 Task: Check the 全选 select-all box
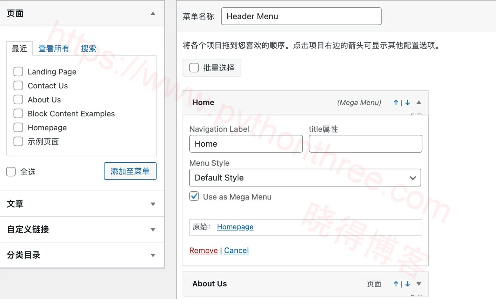[x=11, y=172]
